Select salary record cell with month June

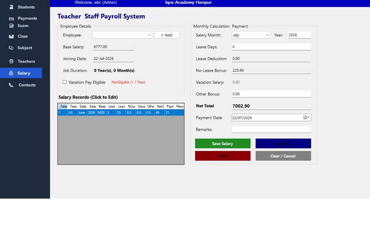pyautogui.click(x=82, y=113)
